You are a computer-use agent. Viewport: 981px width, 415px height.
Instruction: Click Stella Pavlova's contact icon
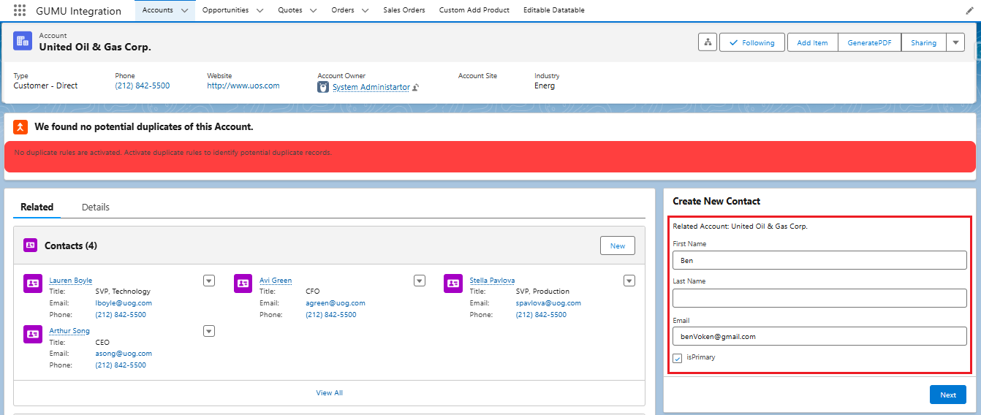pos(453,283)
